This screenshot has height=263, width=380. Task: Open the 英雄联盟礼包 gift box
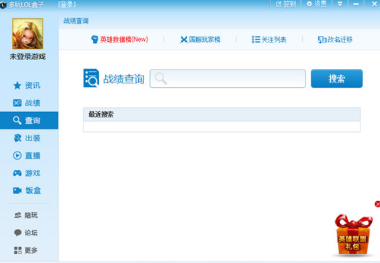coord(352,235)
